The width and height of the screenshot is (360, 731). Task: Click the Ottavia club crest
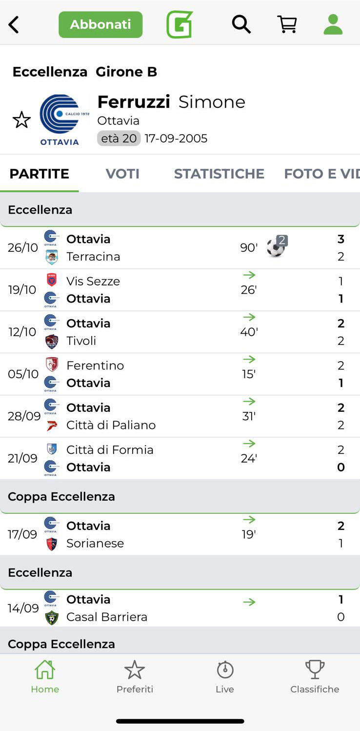(60, 120)
